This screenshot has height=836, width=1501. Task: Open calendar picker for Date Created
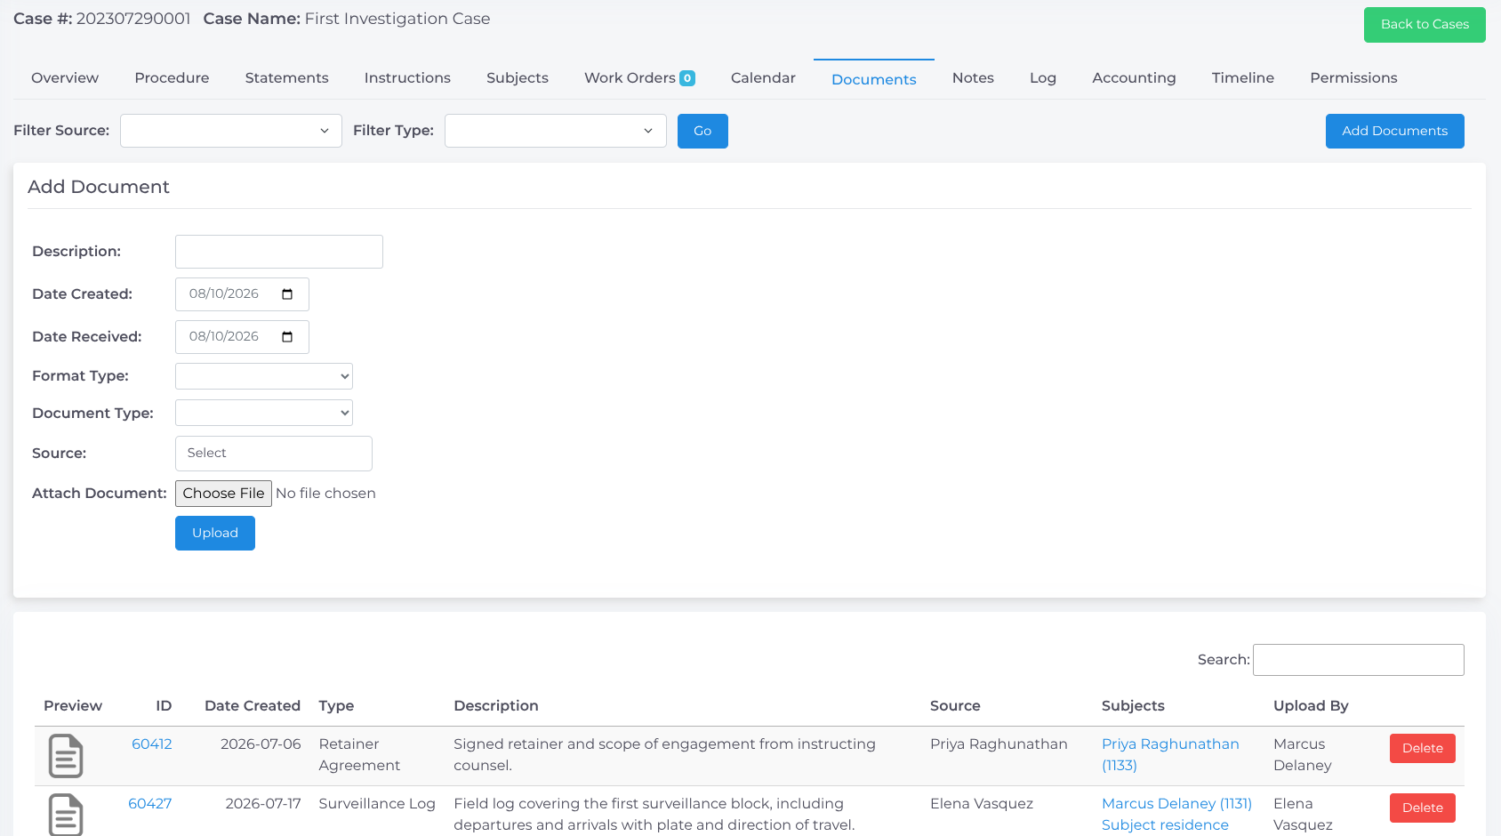click(287, 294)
